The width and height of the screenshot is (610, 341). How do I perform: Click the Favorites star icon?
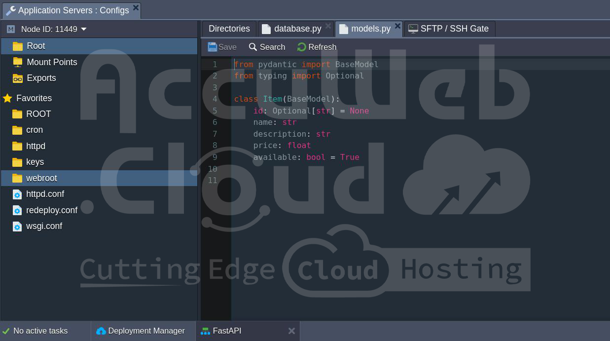click(7, 98)
